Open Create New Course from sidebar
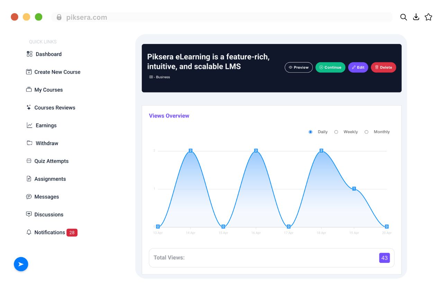 click(53, 72)
